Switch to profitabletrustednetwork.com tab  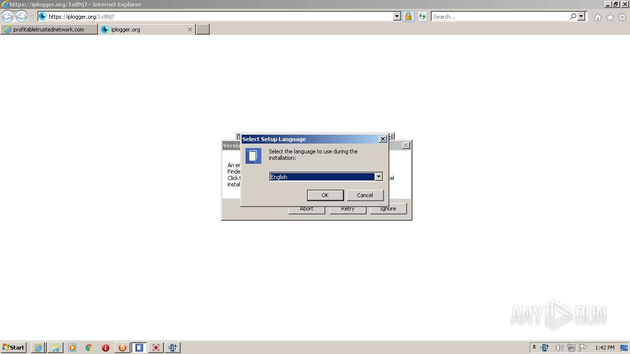49,29
